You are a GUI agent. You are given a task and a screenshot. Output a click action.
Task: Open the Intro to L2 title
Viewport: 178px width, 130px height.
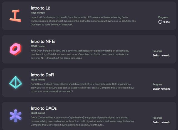click(x=41, y=8)
